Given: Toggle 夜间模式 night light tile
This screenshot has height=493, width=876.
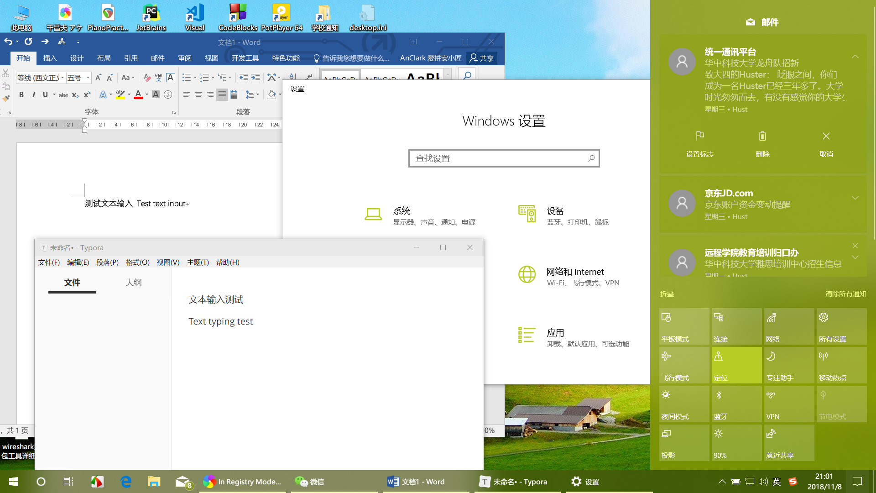Looking at the screenshot, I should [x=684, y=404].
